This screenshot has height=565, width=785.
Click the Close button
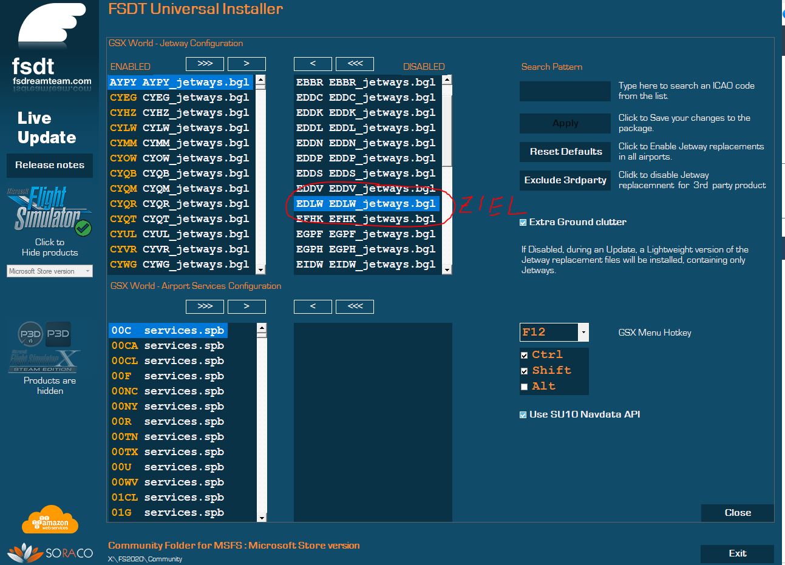[x=738, y=513]
